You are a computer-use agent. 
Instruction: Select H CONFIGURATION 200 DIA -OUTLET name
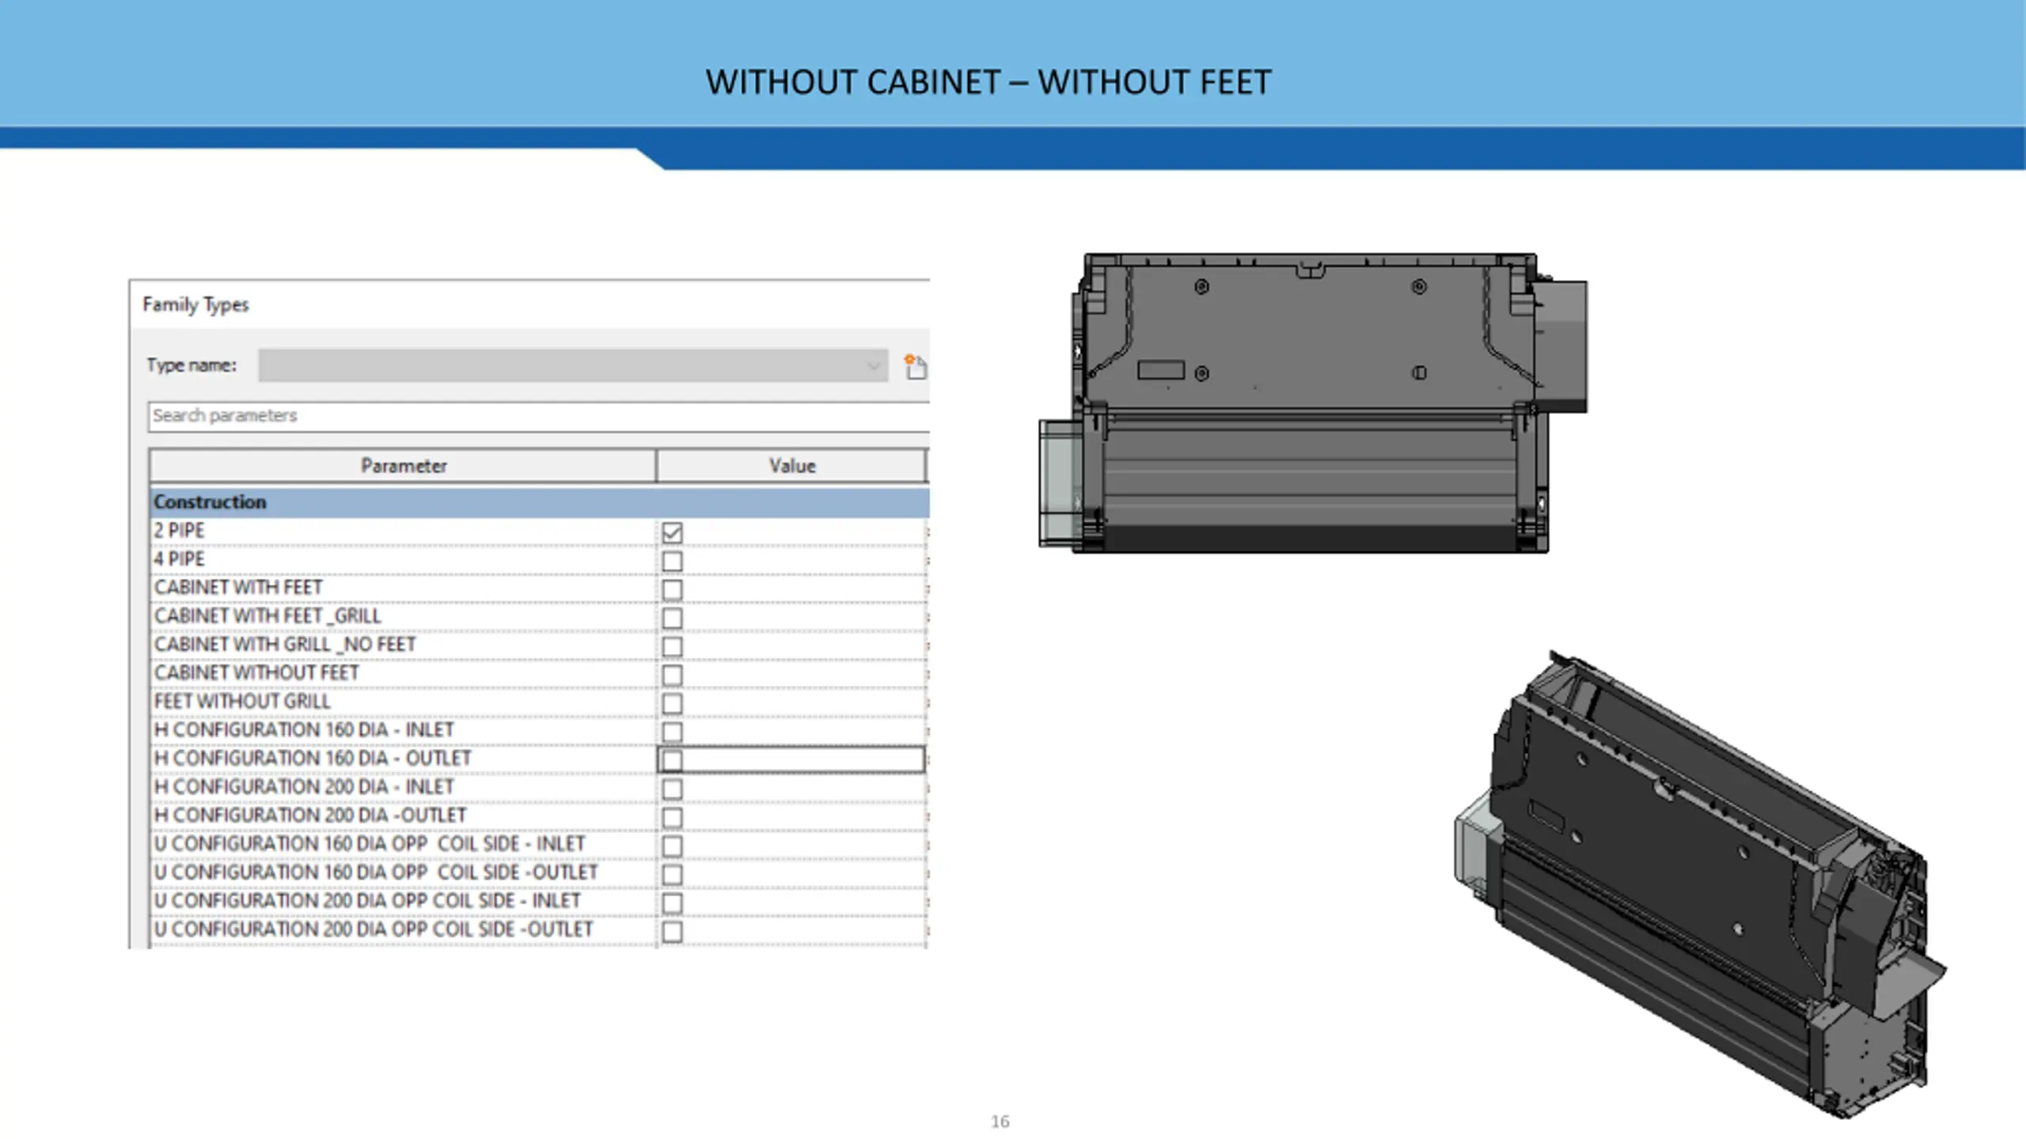[310, 815]
